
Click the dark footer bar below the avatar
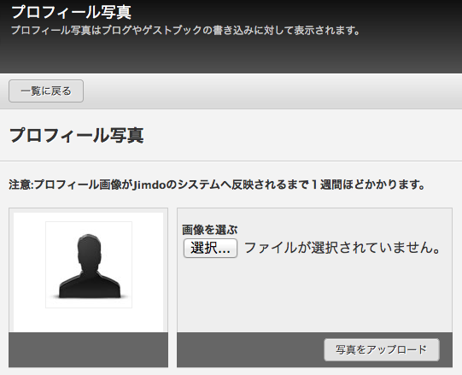pyautogui.click(x=89, y=350)
